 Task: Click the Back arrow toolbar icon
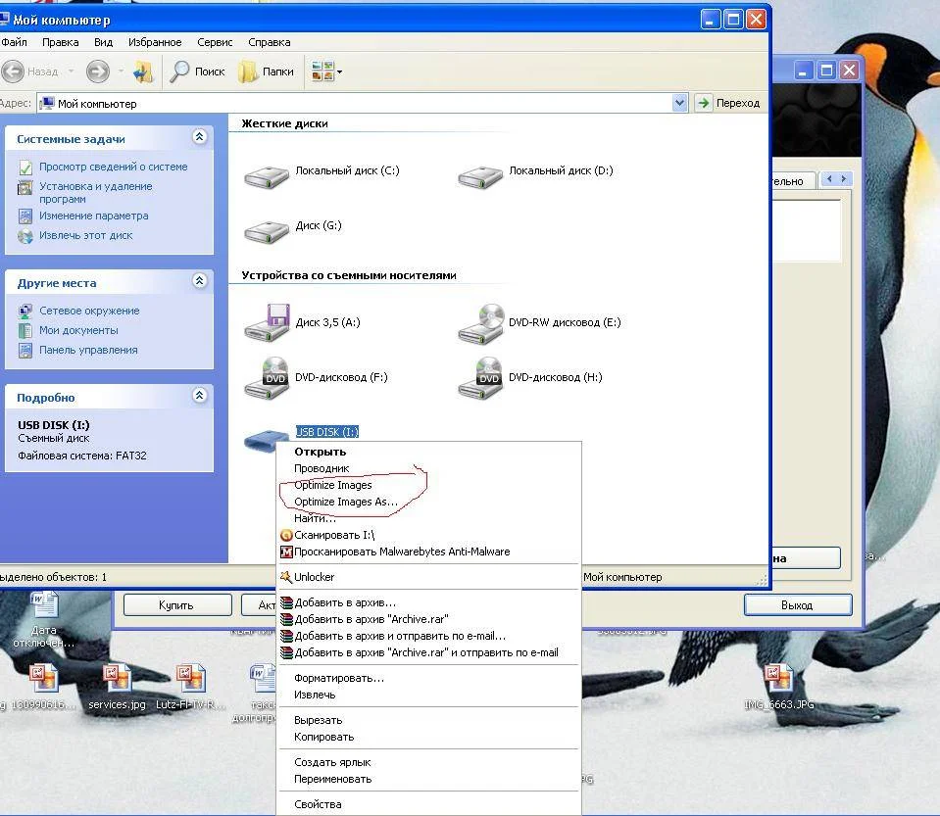pos(13,72)
